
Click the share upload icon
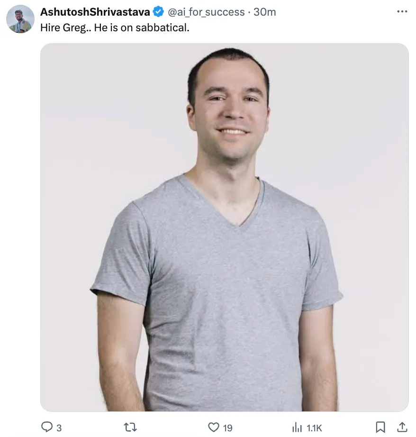tap(402, 427)
